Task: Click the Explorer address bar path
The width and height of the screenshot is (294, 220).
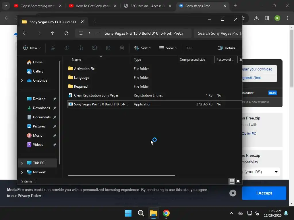Action: [x=144, y=33]
